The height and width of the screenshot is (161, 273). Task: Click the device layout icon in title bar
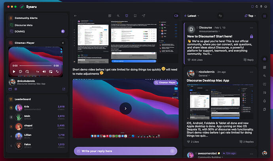pyautogui.click(x=252, y=7)
